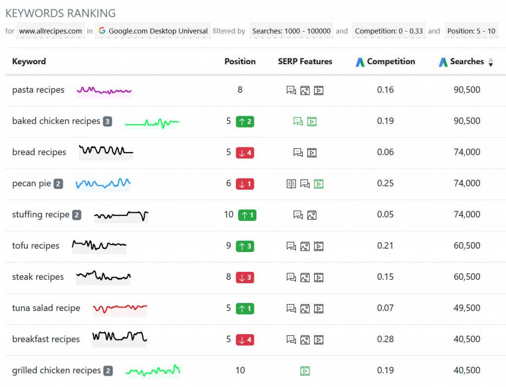506x387 pixels.
Task: Click the image pack icon for tofu recipes
Action: point(305,246)
